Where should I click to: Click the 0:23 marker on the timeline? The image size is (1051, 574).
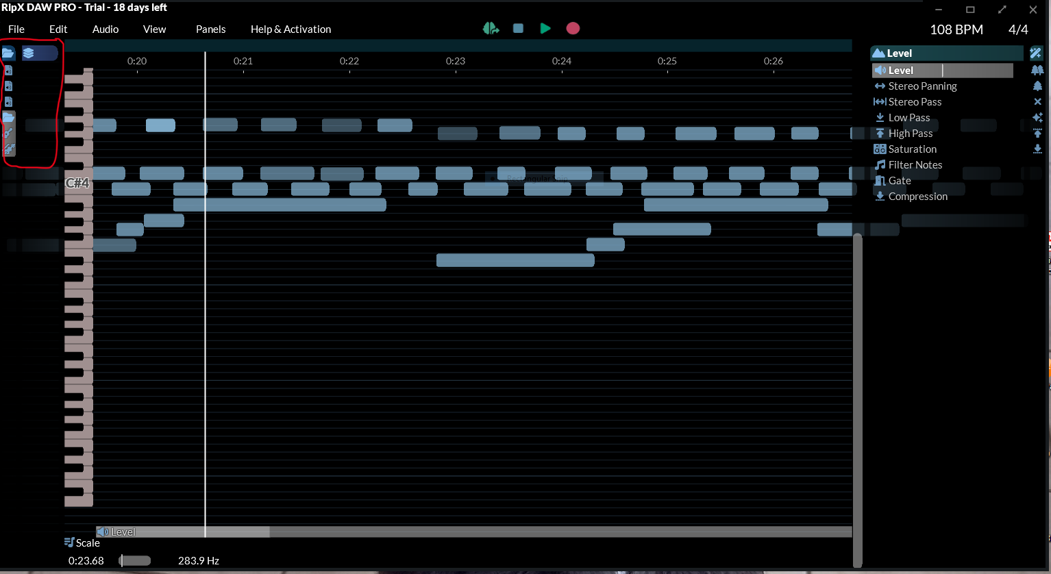click(x=456, y=61)
